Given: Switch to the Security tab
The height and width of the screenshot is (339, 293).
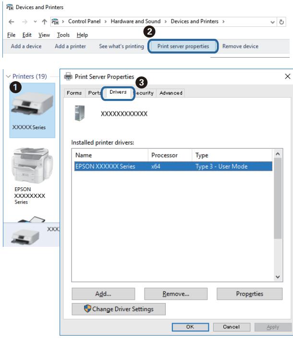Looking at the screenshot, I should click(145, 93).
